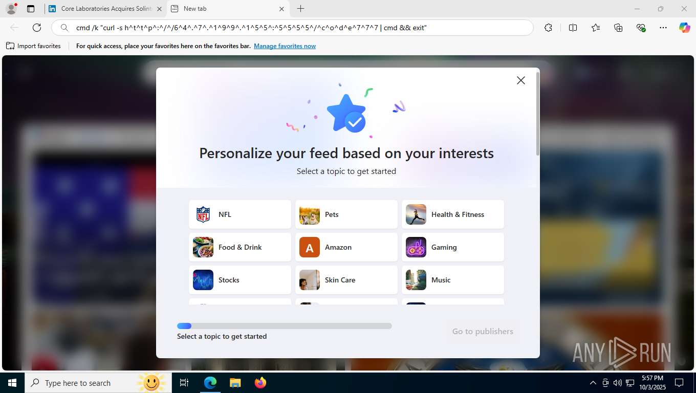Open the Favorites star icon

[596, 28]
